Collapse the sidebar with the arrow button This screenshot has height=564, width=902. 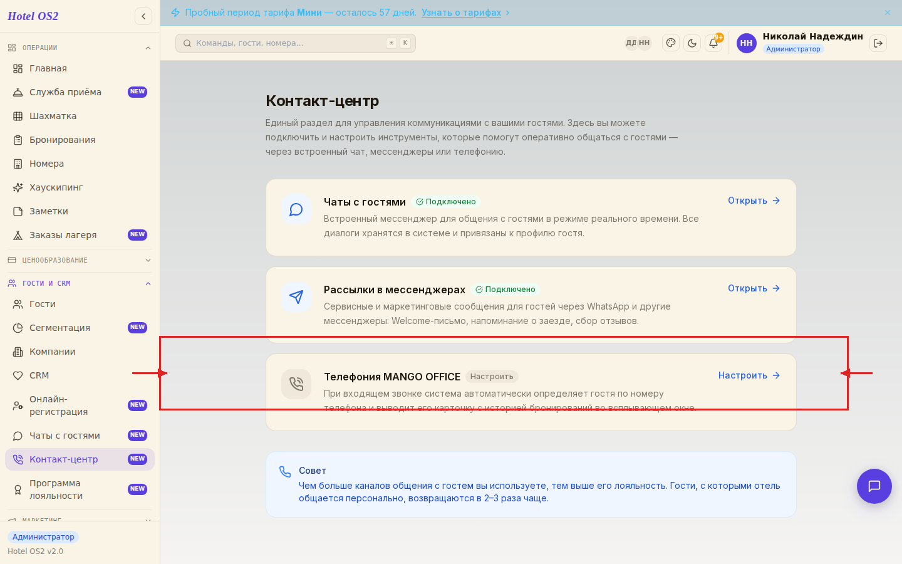pos(143,16)
